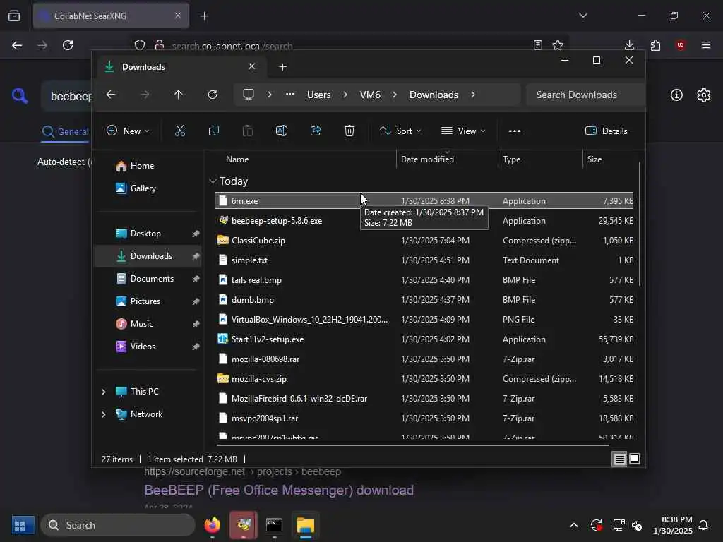This screenshot has width=723, height=542.
Task: Open Firefox hamburger application menu
Action: [x=706, y=45]
